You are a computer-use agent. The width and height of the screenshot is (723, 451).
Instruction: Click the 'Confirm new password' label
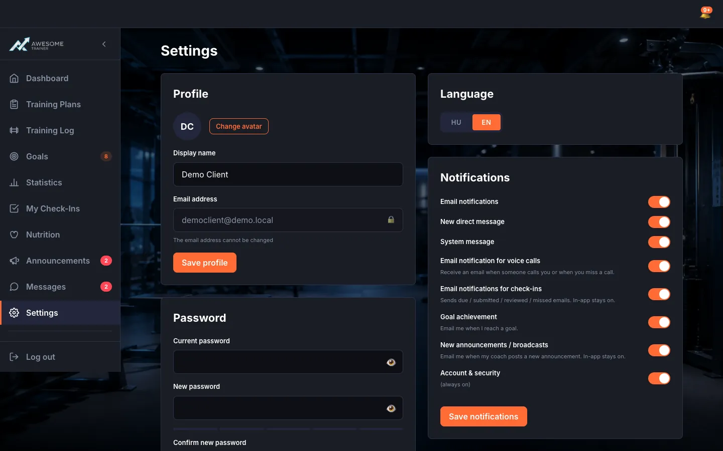[210, 442]
